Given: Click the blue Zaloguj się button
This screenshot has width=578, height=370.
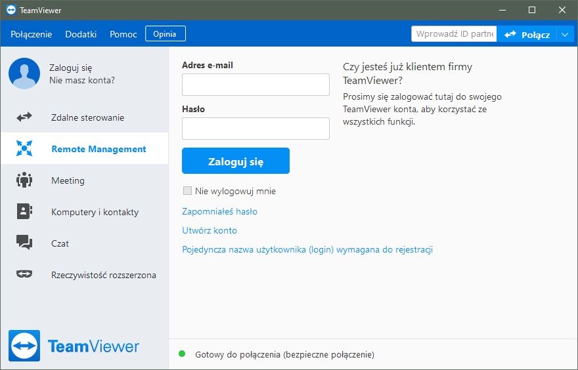Looking at the screenshot, I should click(x=236, y=161).
